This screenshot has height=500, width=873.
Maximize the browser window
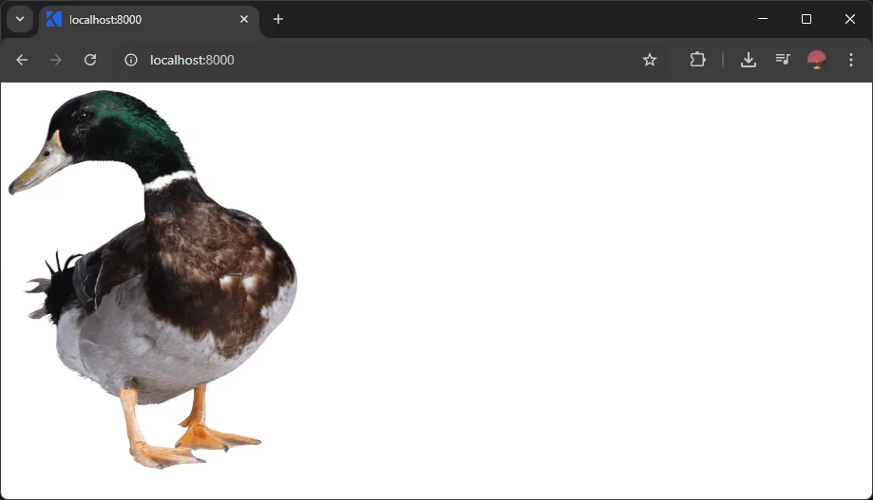coord(807,19)
